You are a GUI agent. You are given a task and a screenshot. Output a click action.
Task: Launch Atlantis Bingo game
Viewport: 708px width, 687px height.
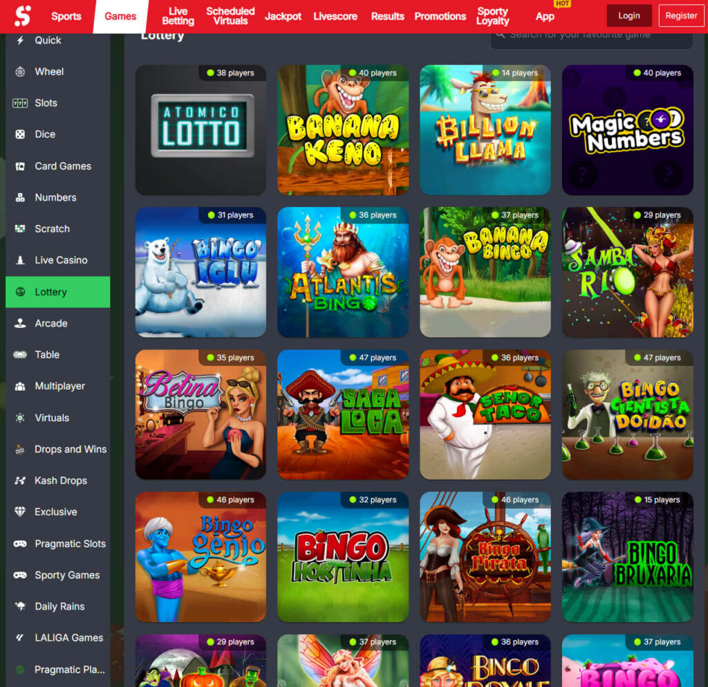343,273
